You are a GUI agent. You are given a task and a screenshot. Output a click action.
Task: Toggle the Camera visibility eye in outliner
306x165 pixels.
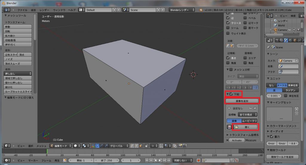coord(290,30)
